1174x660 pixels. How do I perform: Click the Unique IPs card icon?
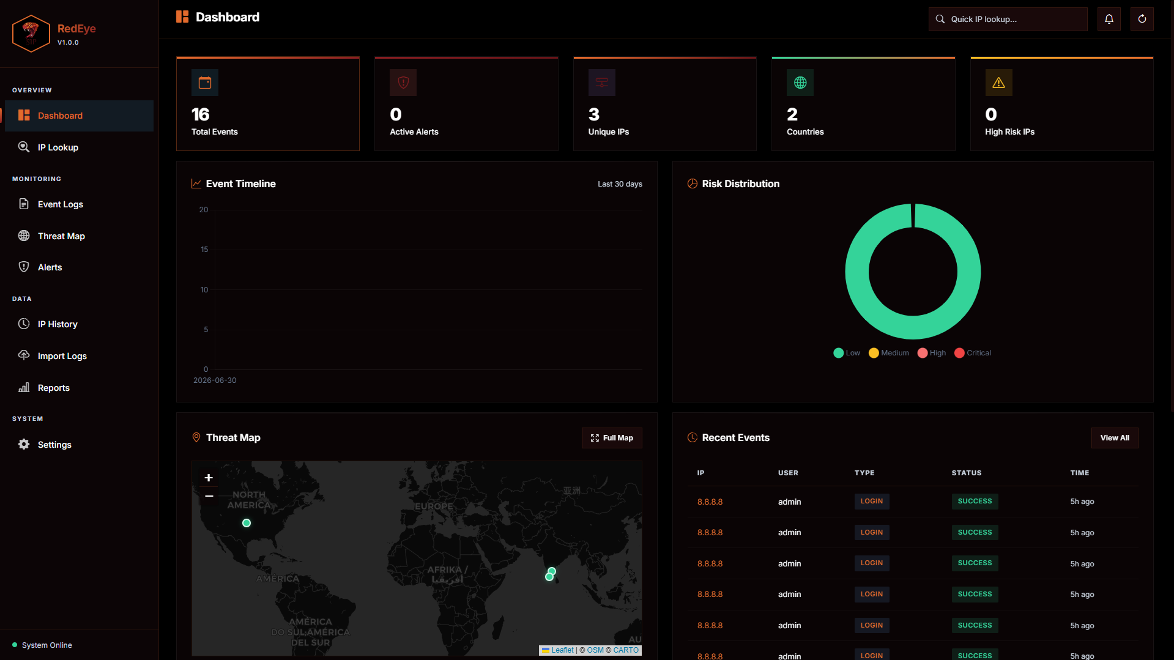(602, 83)
